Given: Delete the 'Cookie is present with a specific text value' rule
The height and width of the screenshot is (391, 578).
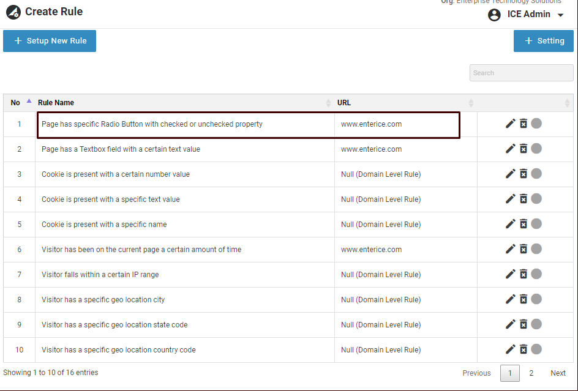Looking at the screenshot, I should (524, 199).
